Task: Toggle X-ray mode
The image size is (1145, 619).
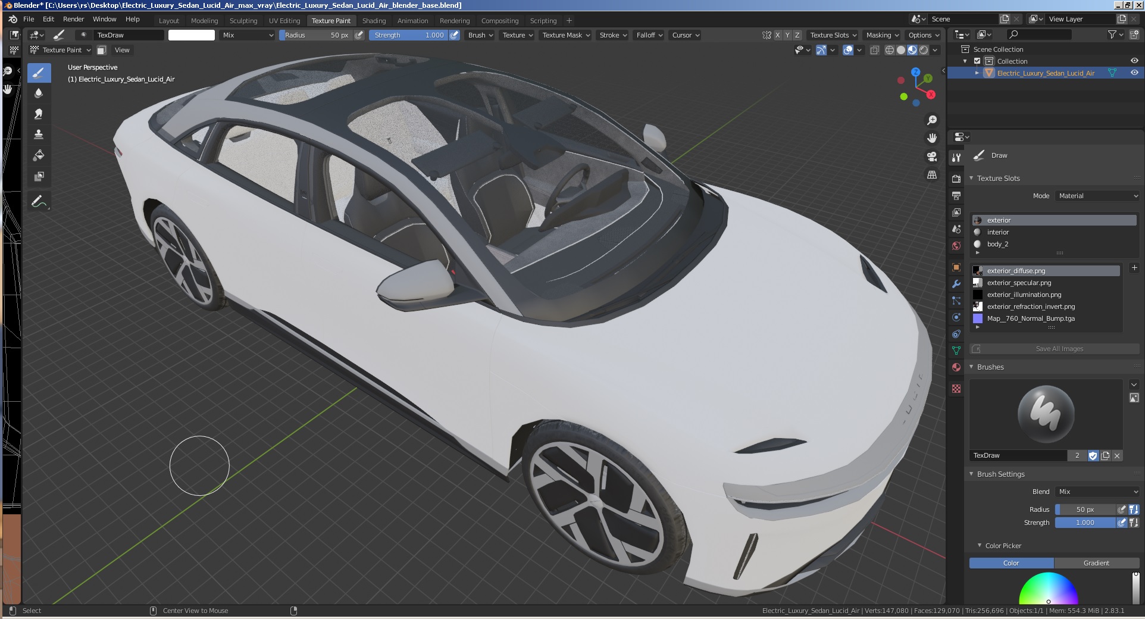Action: pos(875,50)
